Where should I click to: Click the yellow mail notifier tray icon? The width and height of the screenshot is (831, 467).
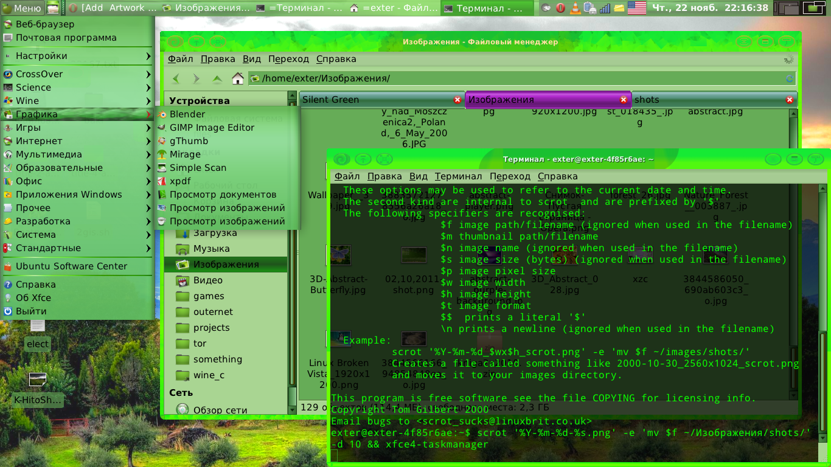(619, 8)
